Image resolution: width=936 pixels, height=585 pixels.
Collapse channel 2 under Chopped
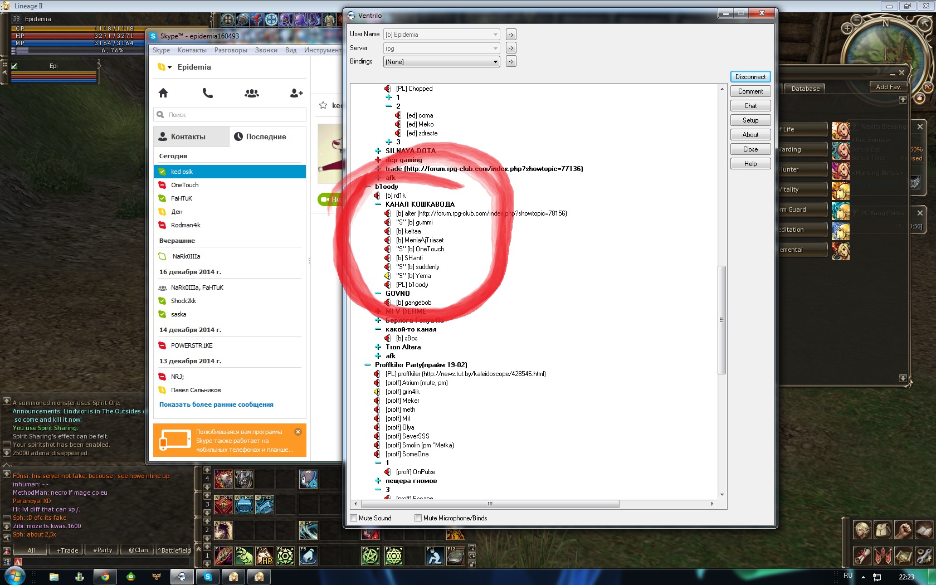[388, 106]
